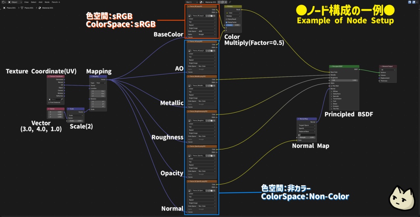Open Scale operation dropdown in Scale node
Image resolution: width=420 pixels, height=217 pixels.
pos(76,115)
